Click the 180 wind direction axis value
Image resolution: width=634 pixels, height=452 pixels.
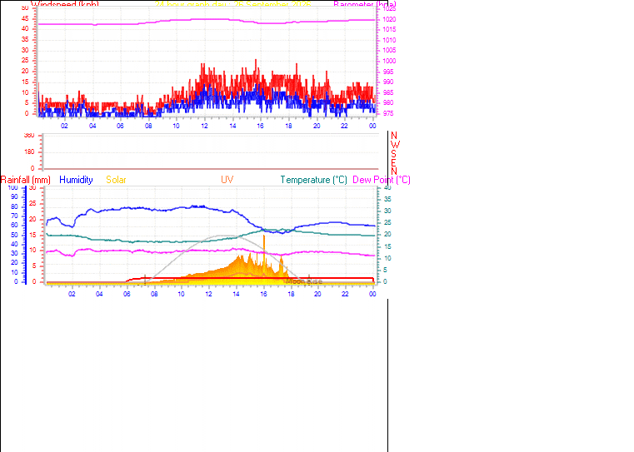29,151
